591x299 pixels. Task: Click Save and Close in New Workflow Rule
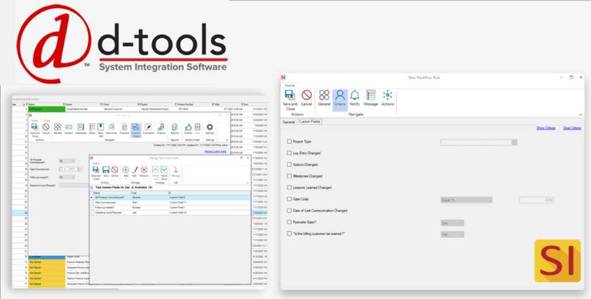290,100
